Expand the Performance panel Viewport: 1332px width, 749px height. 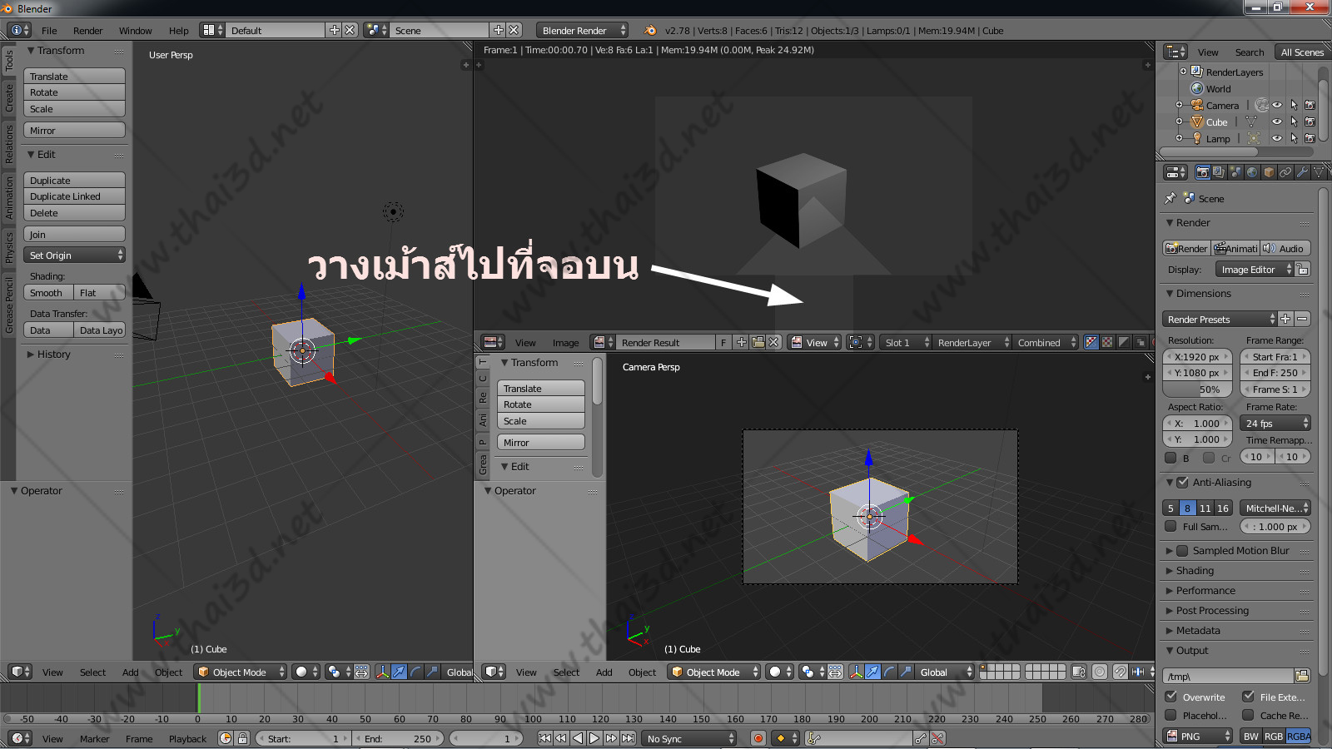point(1205,591)
